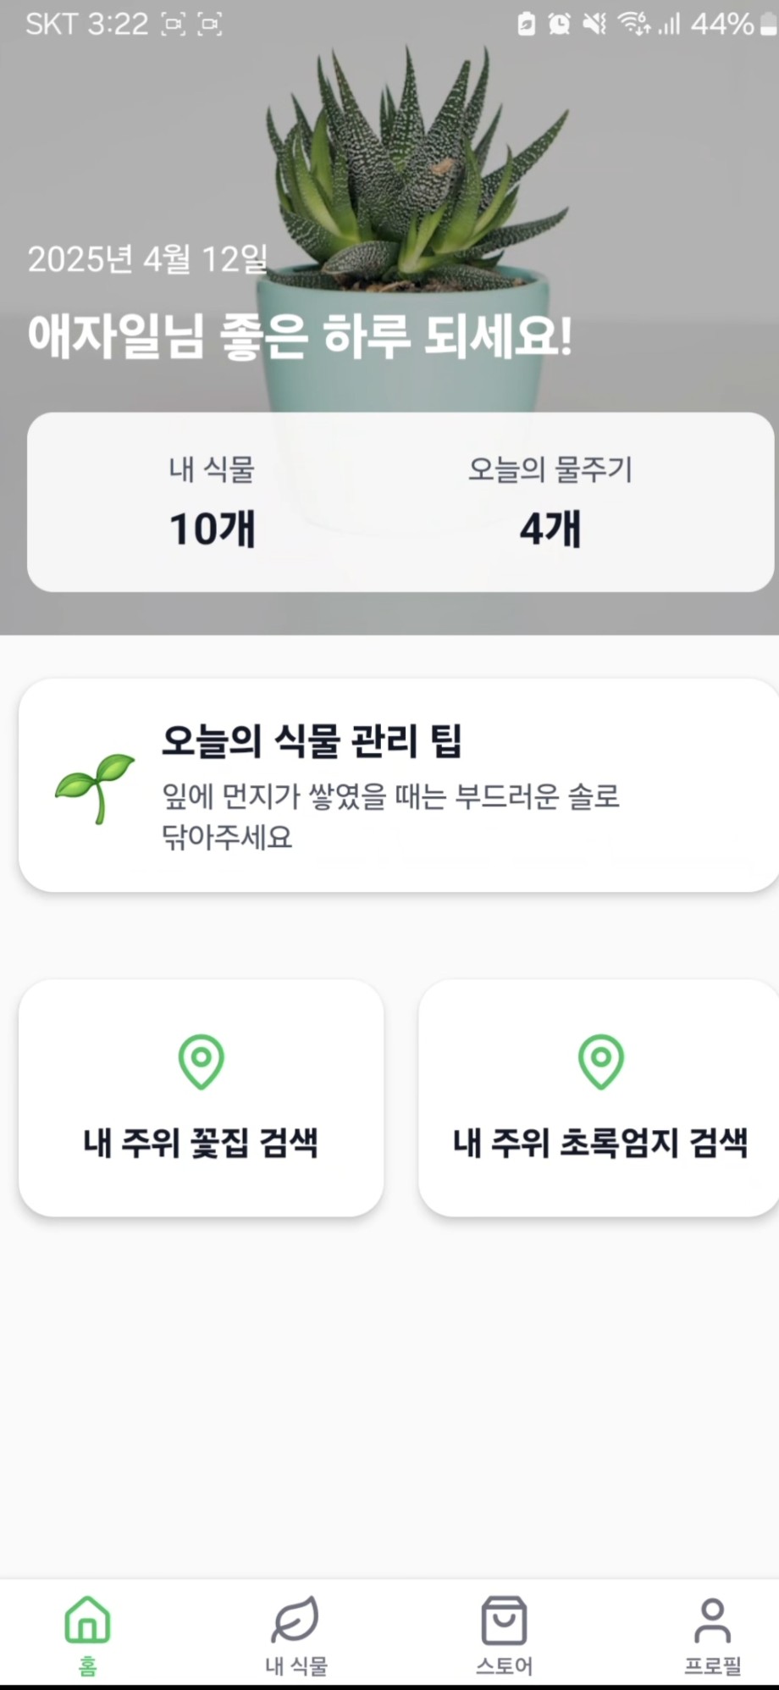Tap the home icon in bottom navigation
Viewport: 779px width, 1690px height.
(87, 1619)
